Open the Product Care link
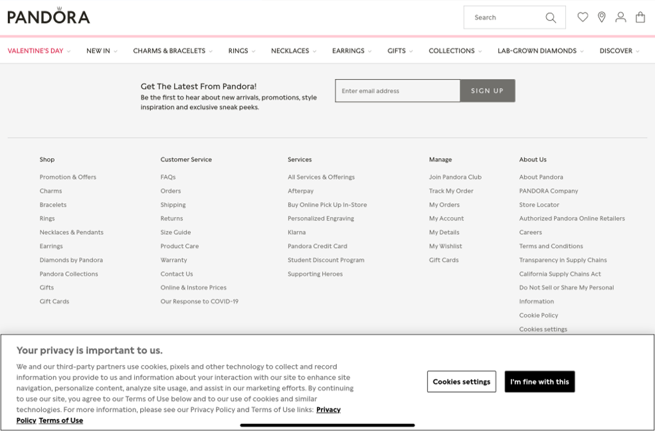The width and height of the screenshot is (655, 431). (179, 246)
